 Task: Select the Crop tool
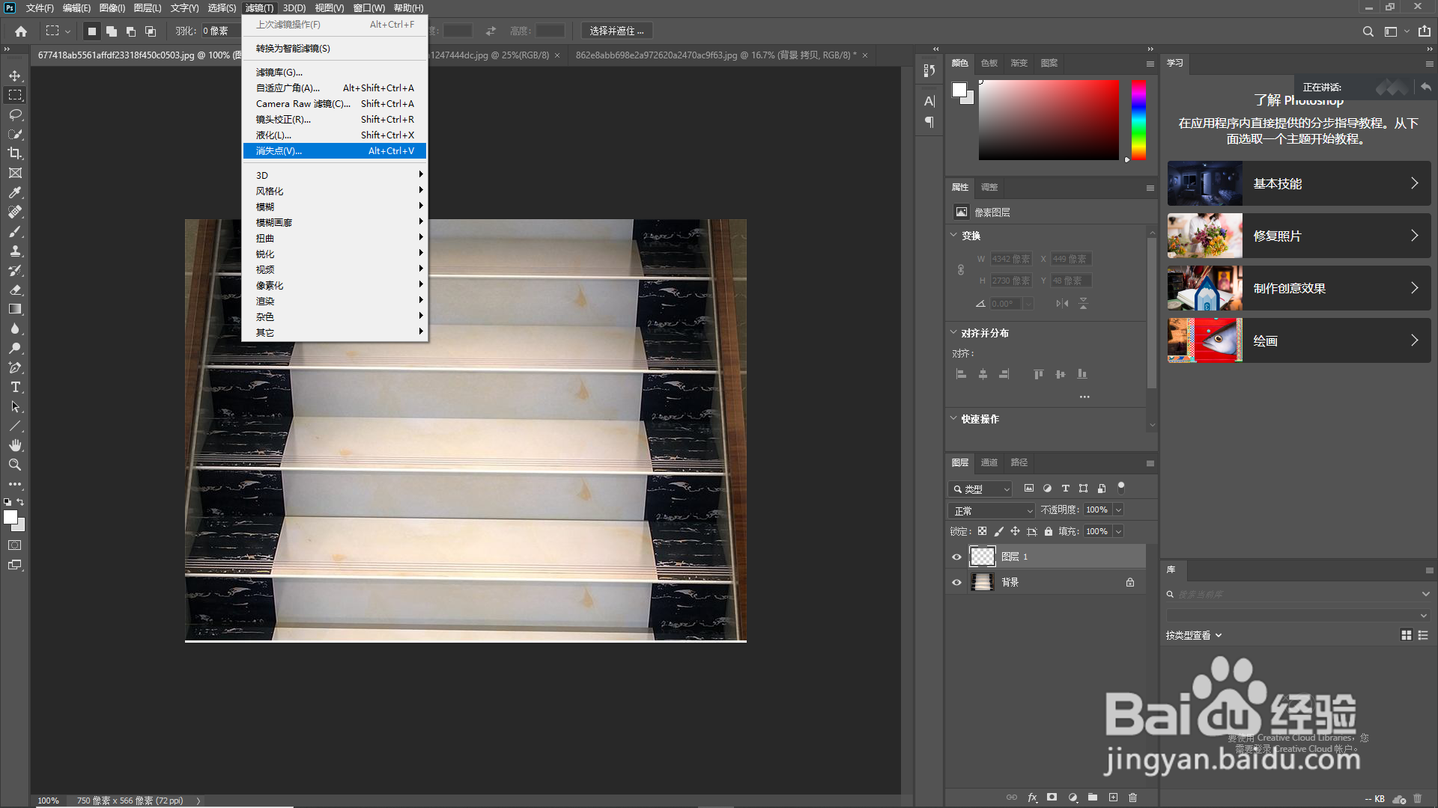[x=15, y=153]
